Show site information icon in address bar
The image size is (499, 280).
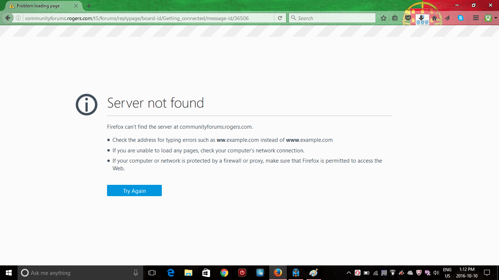coord(18,18)
